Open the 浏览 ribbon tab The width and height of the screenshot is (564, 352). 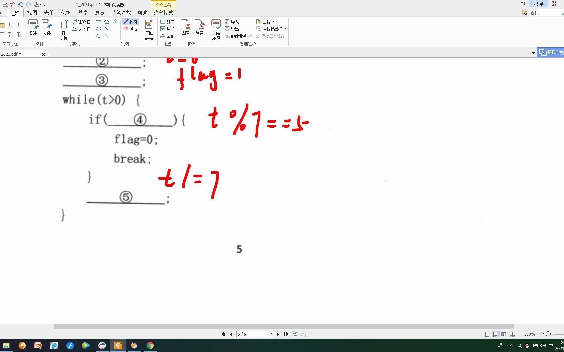tap(100, 13)
